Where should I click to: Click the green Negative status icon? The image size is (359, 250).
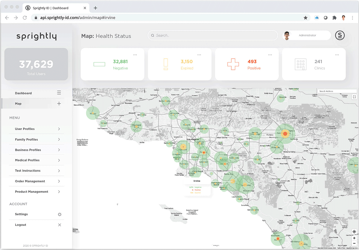[x=99, y=64]
